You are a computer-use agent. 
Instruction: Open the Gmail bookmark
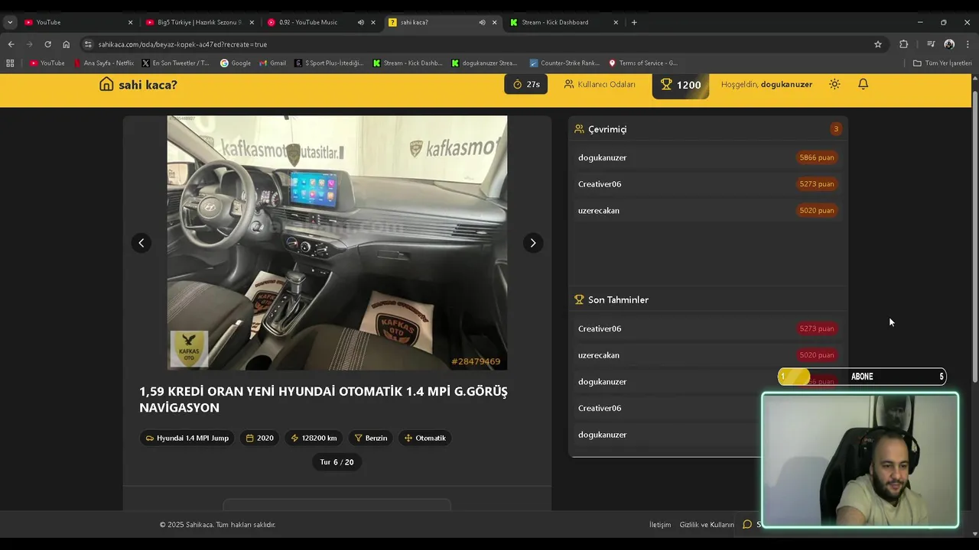click(x=273, y=63)
